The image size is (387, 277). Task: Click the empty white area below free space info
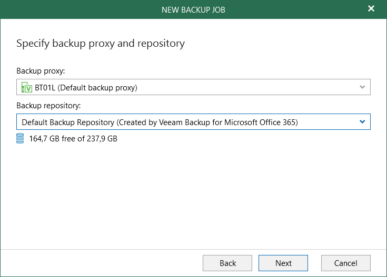[193, 194]
